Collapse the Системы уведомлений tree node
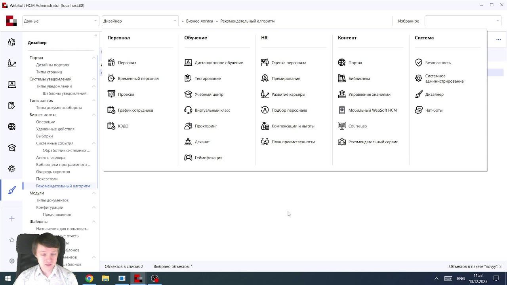The width and height of the screenshot is (507, 285). pyautogui.click(x=94, y=79)
